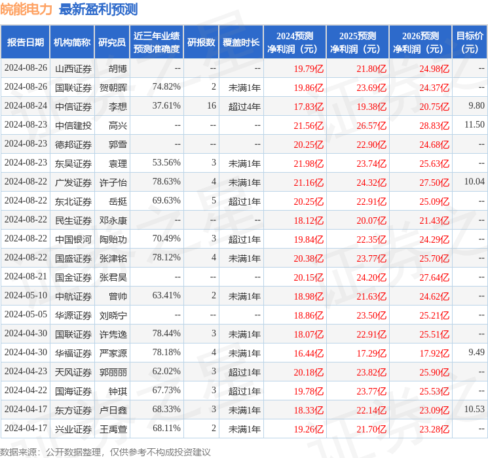488x458 pixels.
Task: Select the 报告日期 column header
Action: 25,43
